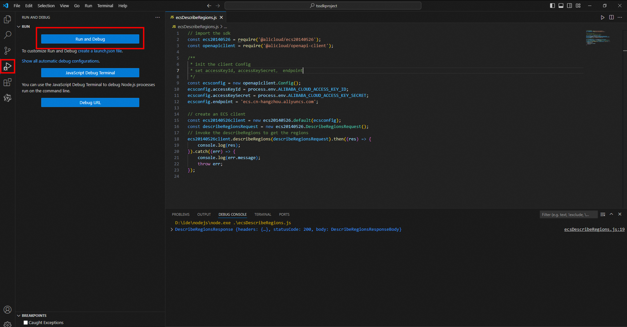Open the File menu
This screenshot has height=327, width=627.
tap(17, 6)
